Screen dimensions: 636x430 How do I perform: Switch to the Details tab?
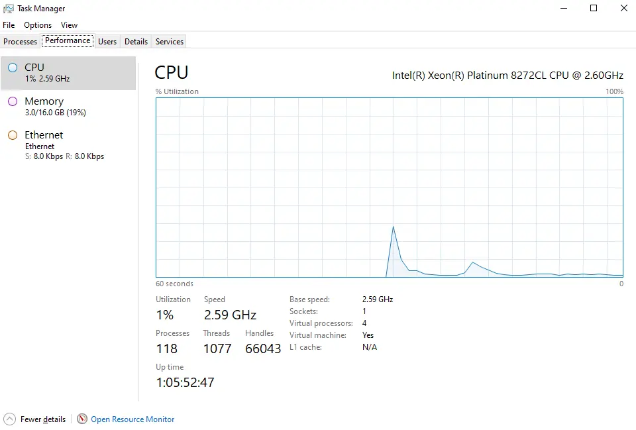point(136,41)
